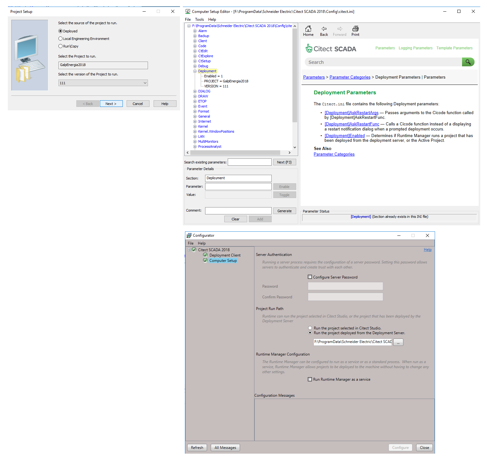Open [Deployment]AskRestartArgs link

pyautogui.click(x=351, y=113)
